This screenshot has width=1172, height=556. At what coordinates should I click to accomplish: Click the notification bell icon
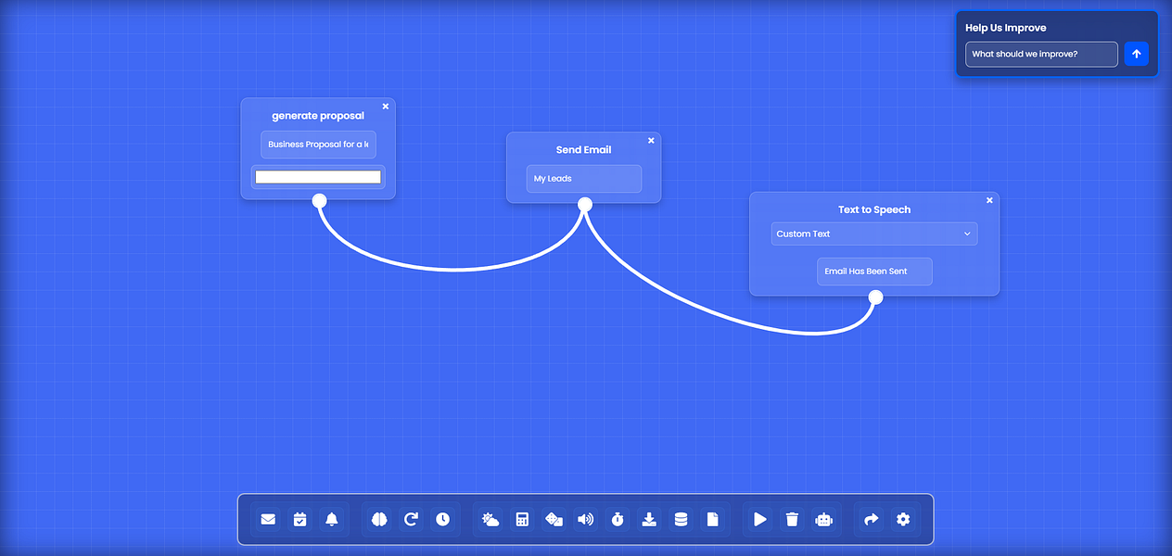coord(332,519)
